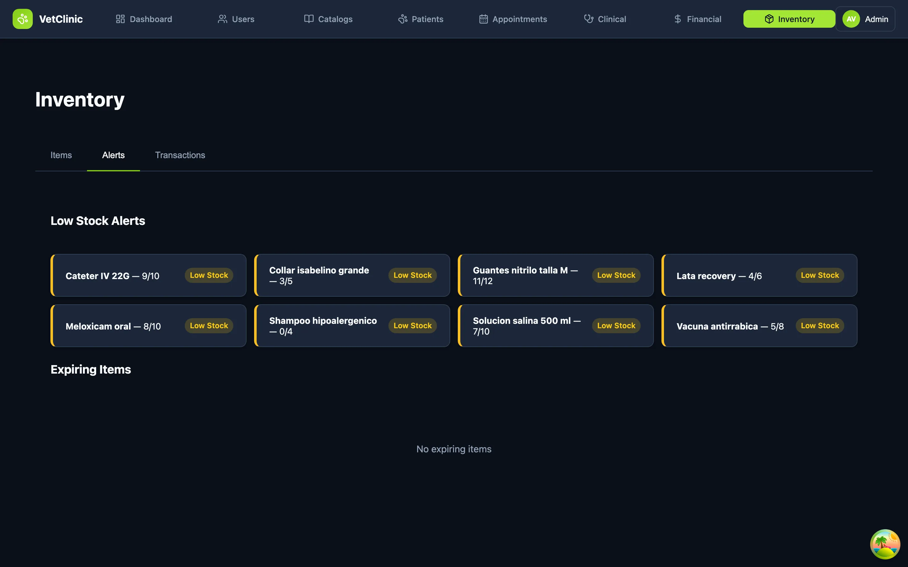Click the green AV avatar circle

851,19
